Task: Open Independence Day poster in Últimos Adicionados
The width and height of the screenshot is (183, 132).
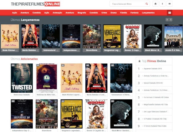Action: click(x=22, y=114)
